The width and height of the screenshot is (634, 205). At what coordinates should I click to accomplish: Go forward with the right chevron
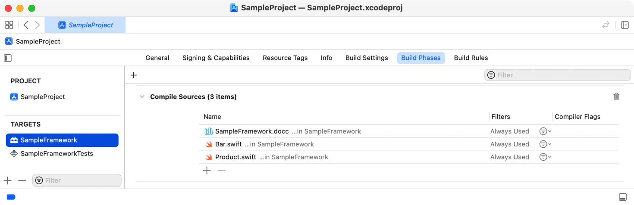(38, 25)
